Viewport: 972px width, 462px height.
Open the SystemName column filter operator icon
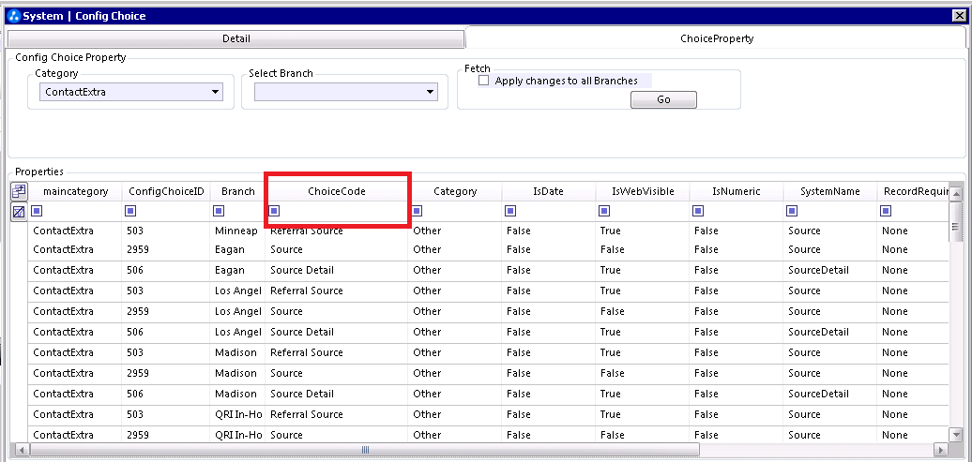click(x=792, y=211)
